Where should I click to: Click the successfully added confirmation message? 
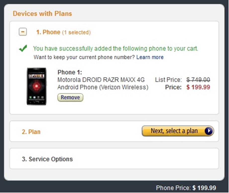click(x=116, y=49)
